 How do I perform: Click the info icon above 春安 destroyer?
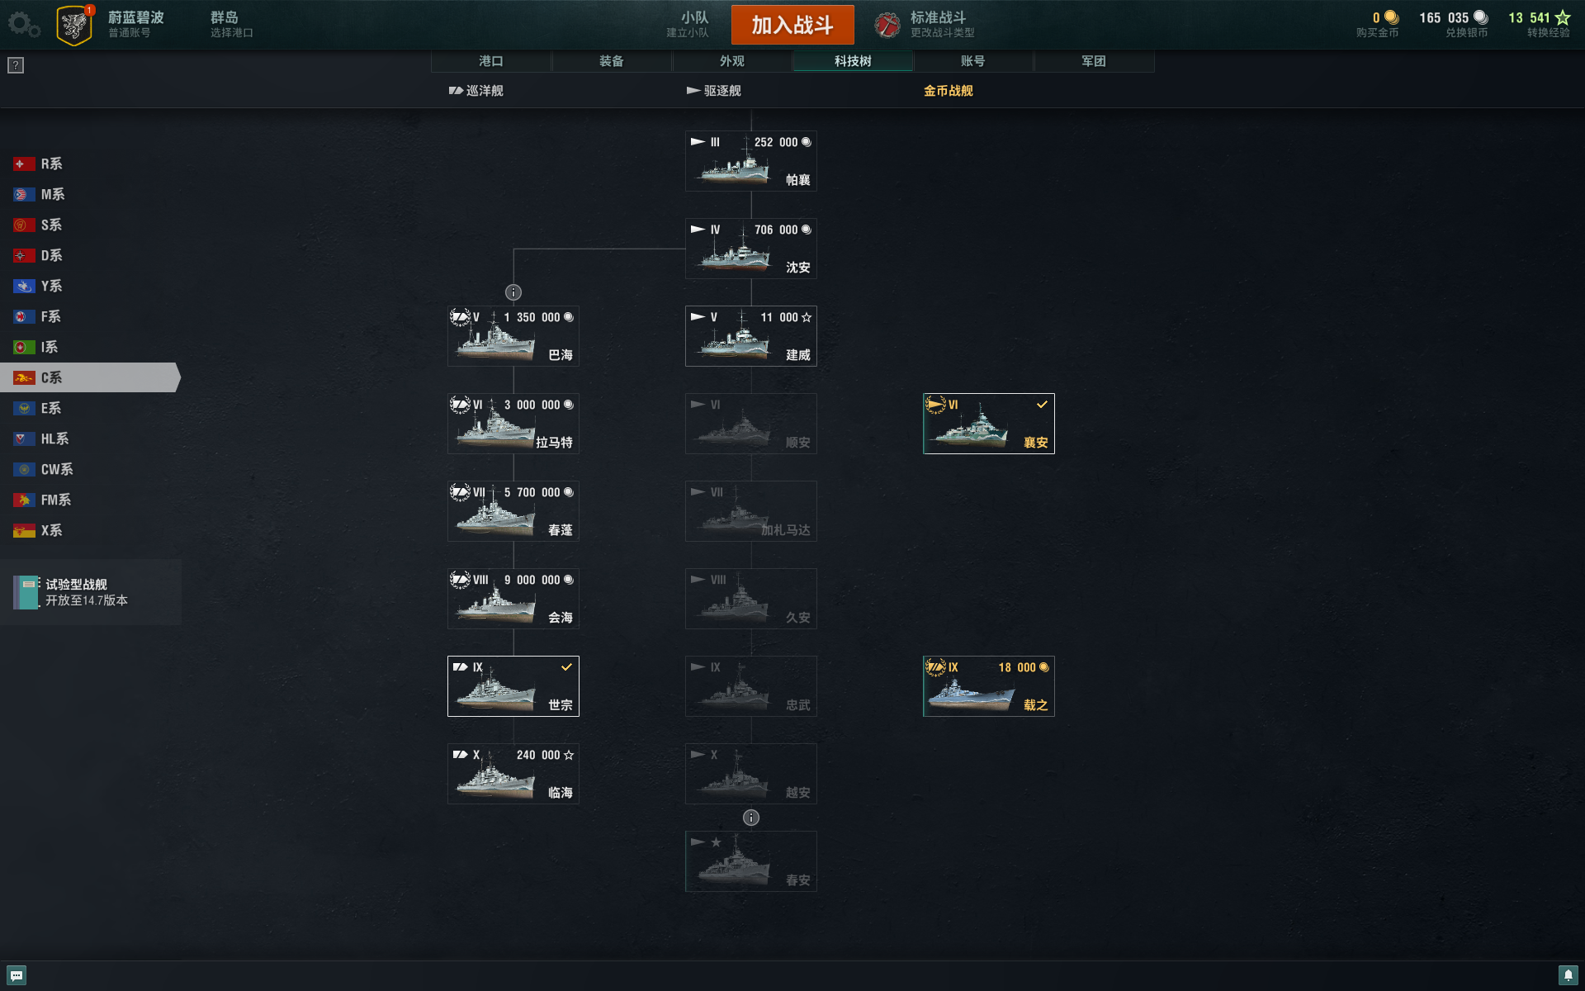tap(751, 818)
